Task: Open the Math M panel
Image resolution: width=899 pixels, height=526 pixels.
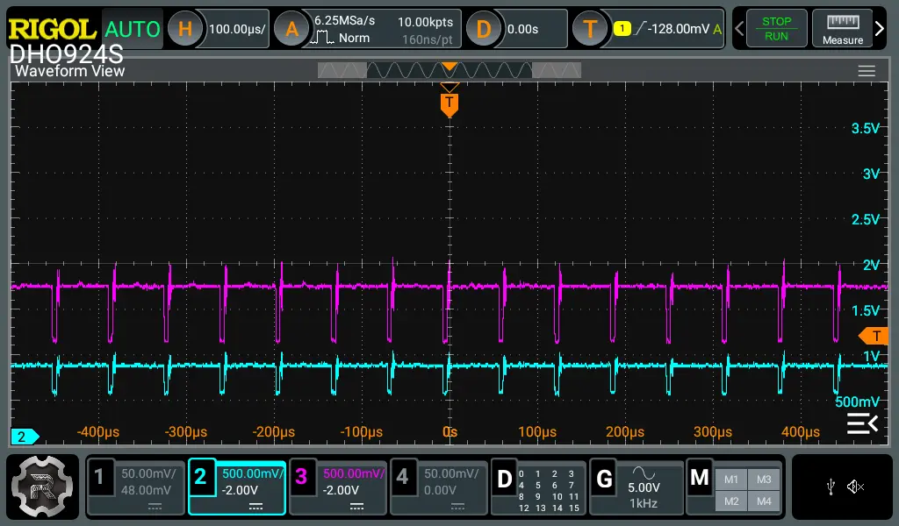Action: pos(700,478)
